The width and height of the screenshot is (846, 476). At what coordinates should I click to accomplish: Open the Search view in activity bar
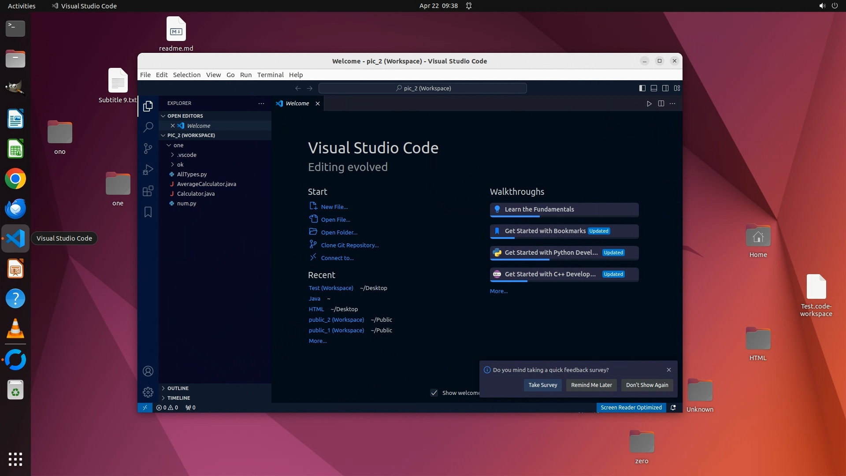pos(148,127)
